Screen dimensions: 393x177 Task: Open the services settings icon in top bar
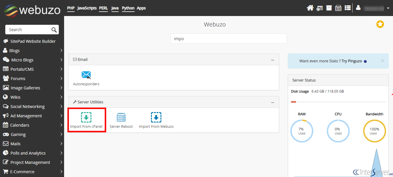click(x=320, y=8)
